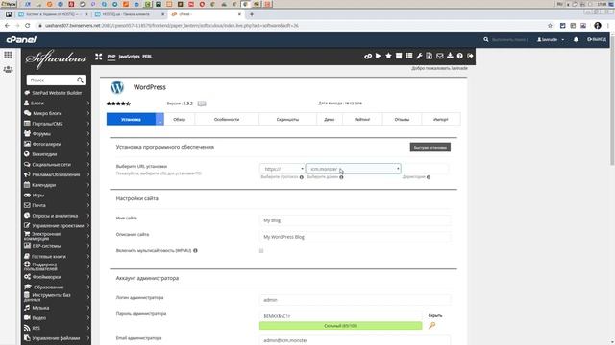
Task: Switch to the PERL tab
Action: pos(147,57)
